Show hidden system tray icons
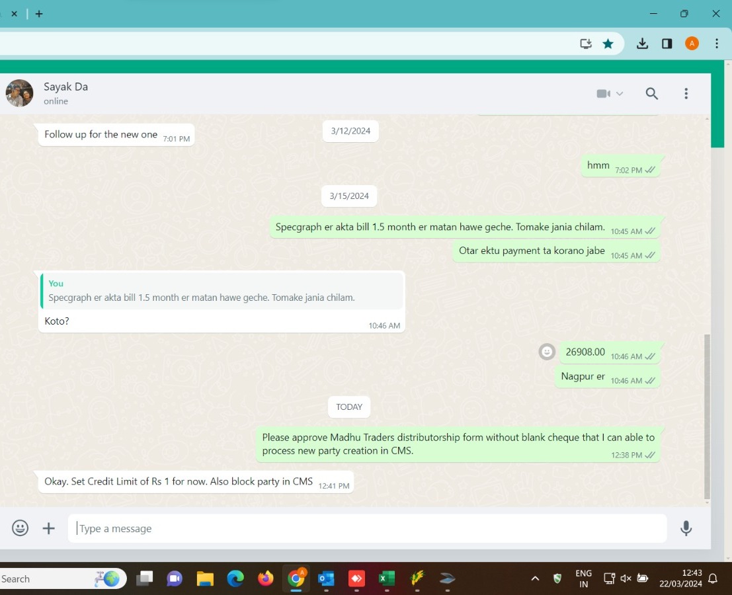Image resolution: width=732 pixels, height=595 pixels. click(535, 579)
